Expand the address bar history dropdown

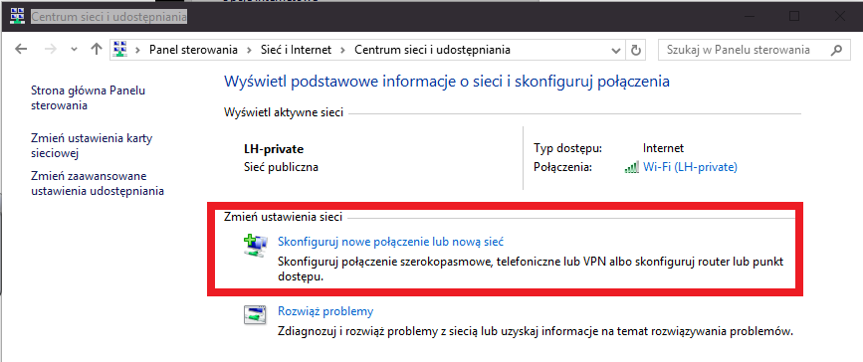click(x=616, y=50)
